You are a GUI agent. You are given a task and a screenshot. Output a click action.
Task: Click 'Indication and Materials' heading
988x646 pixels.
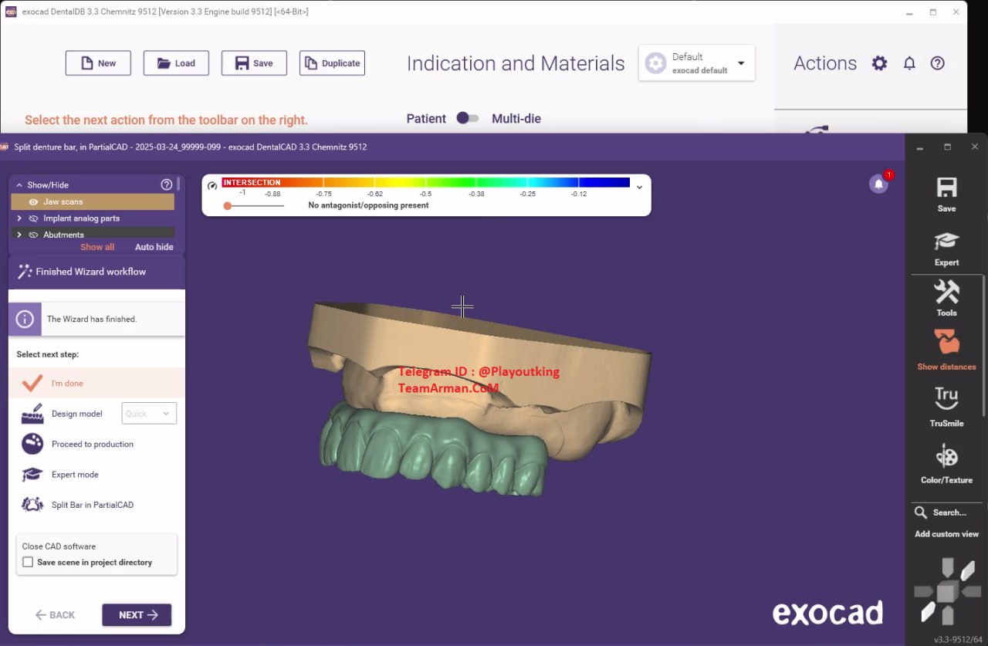[516, 63]
